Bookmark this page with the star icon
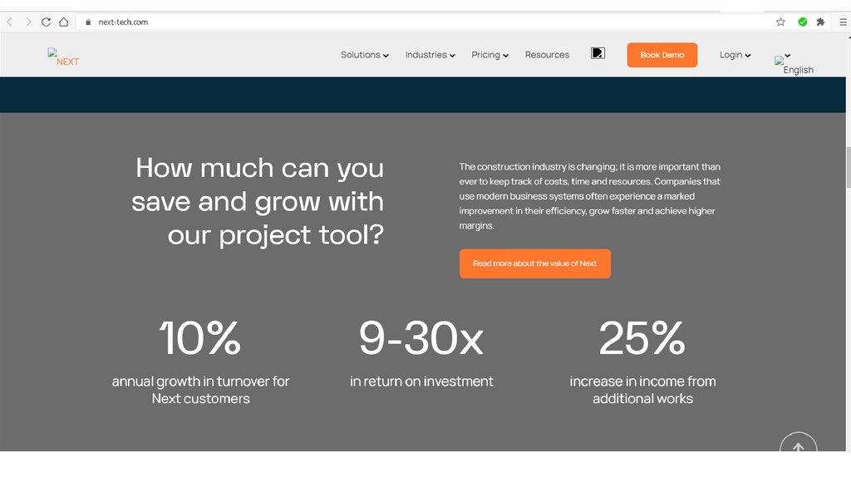The height and width of the screenshot is (477, 851). coord(780,22)
